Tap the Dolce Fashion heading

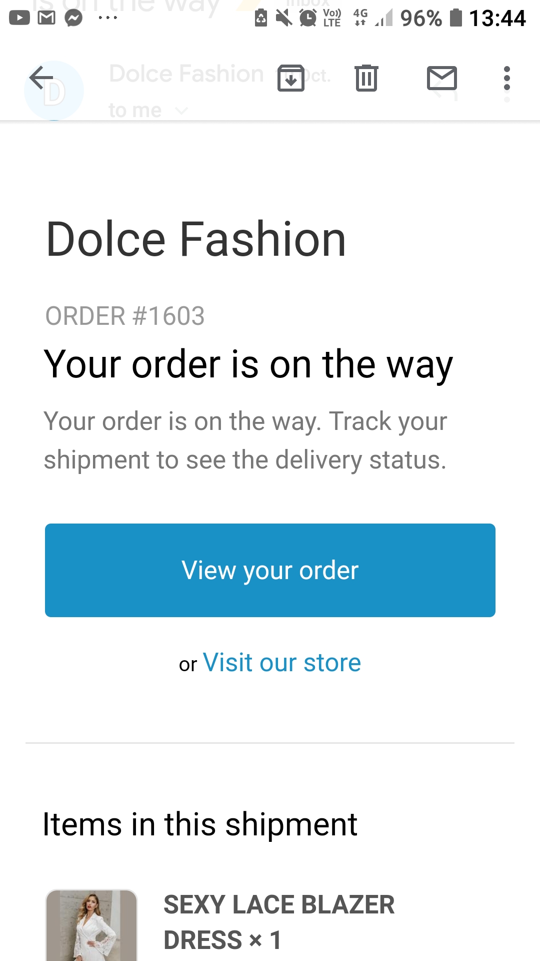[196, 240]
